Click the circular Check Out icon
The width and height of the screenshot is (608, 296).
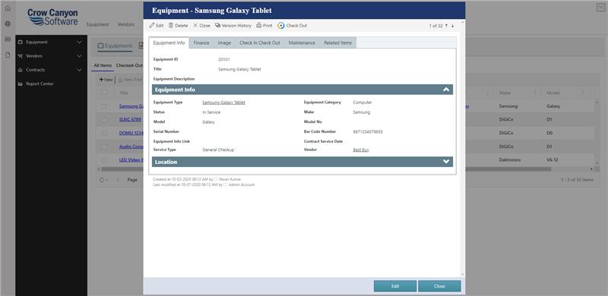281,25
